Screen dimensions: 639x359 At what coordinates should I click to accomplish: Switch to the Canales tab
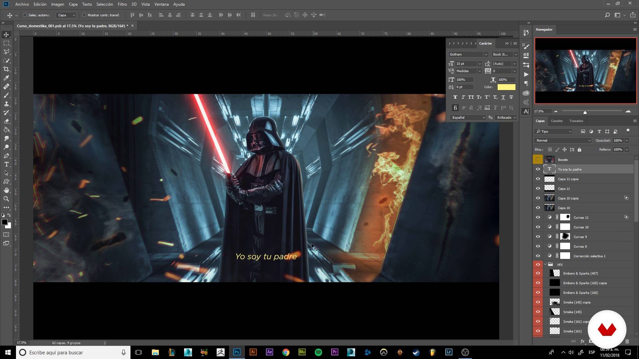click(x=557, y=121)
